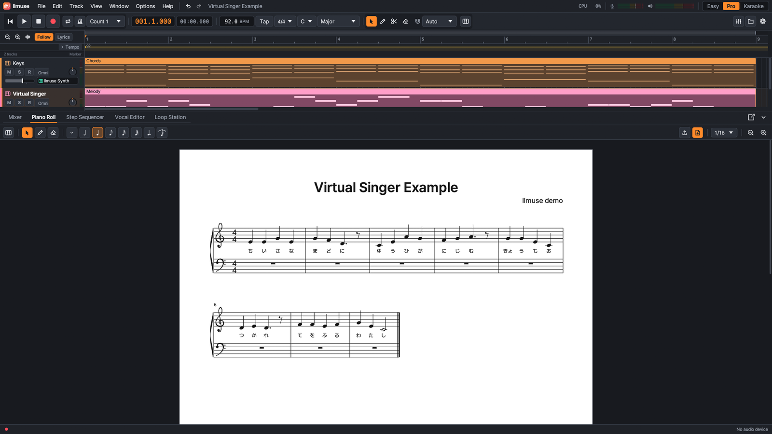The height and width of the screenshot is (434, 772).
Task: Click the Keys track pan knob
Action: pos(73,71)
